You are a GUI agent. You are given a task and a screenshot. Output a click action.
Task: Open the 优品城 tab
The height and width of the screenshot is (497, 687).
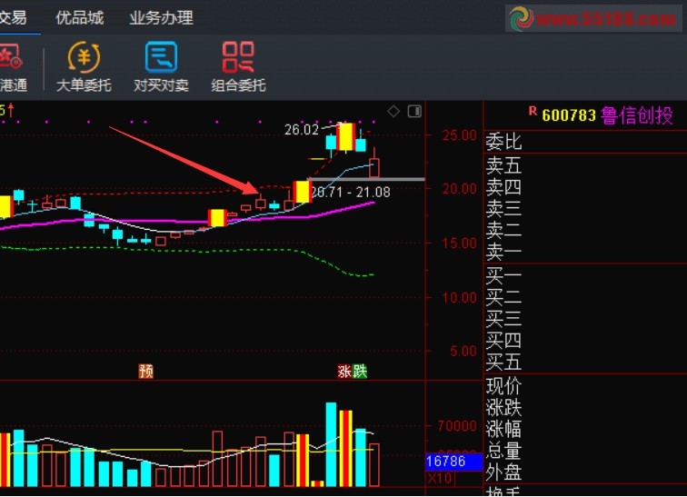coord(79,18)
